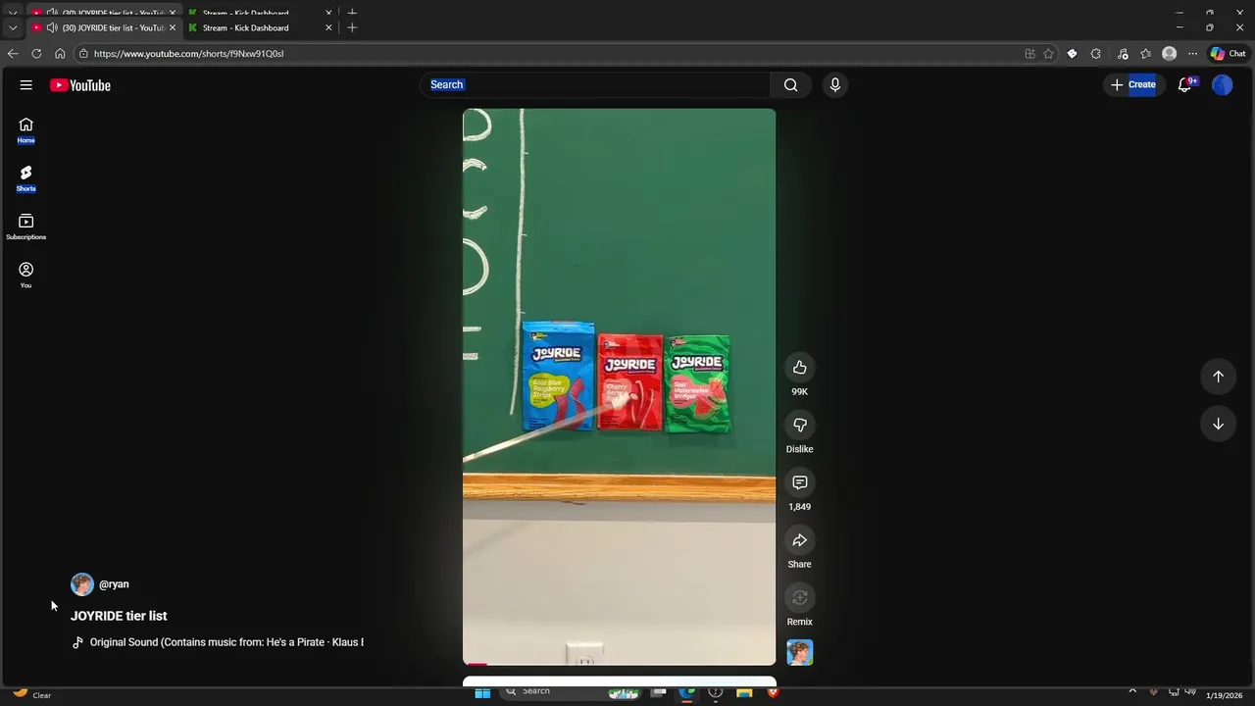Open browser settings three-dots menu
1255x706 pixels.
[x=1192, y=54]
